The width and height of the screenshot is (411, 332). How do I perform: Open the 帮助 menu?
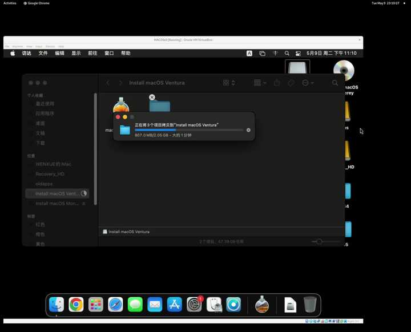click(126, 53)
